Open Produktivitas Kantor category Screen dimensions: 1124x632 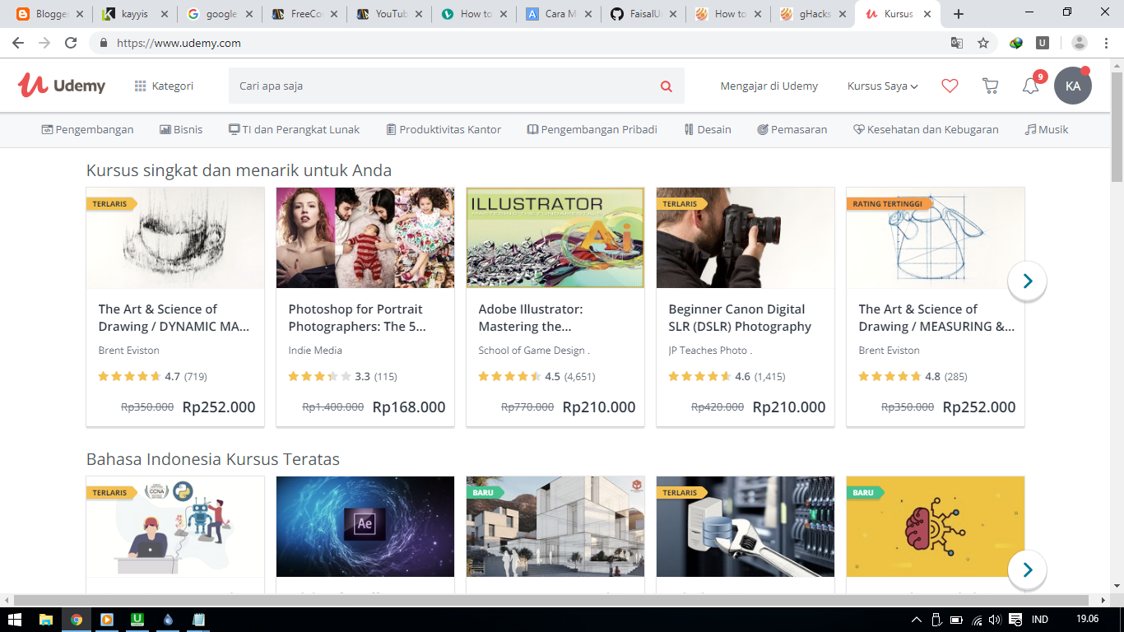(x=444, y=129)
